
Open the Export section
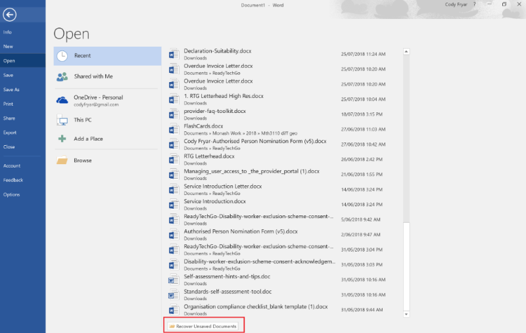tap(22, 133)
